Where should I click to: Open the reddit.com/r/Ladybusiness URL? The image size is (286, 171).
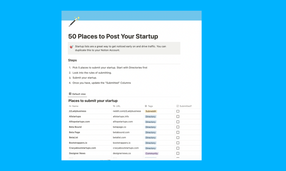(x=127, y=111)
